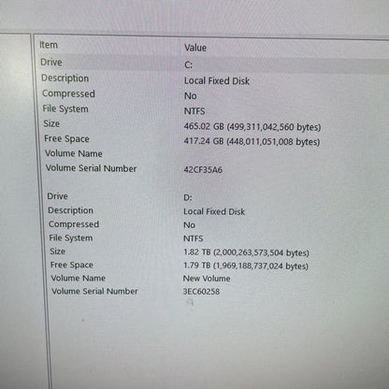Select Local Fixed Disk value for drive C:
This screenshot has width=389, height=389.
click(217, 80)
